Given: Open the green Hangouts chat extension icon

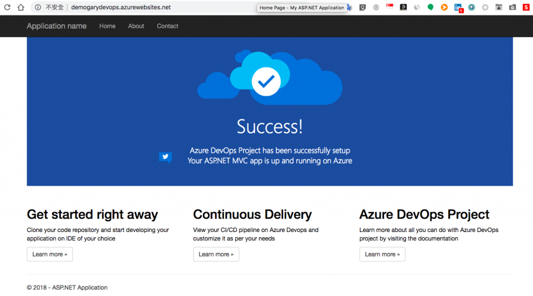Looking at the screenshot, I should point(430,7).
